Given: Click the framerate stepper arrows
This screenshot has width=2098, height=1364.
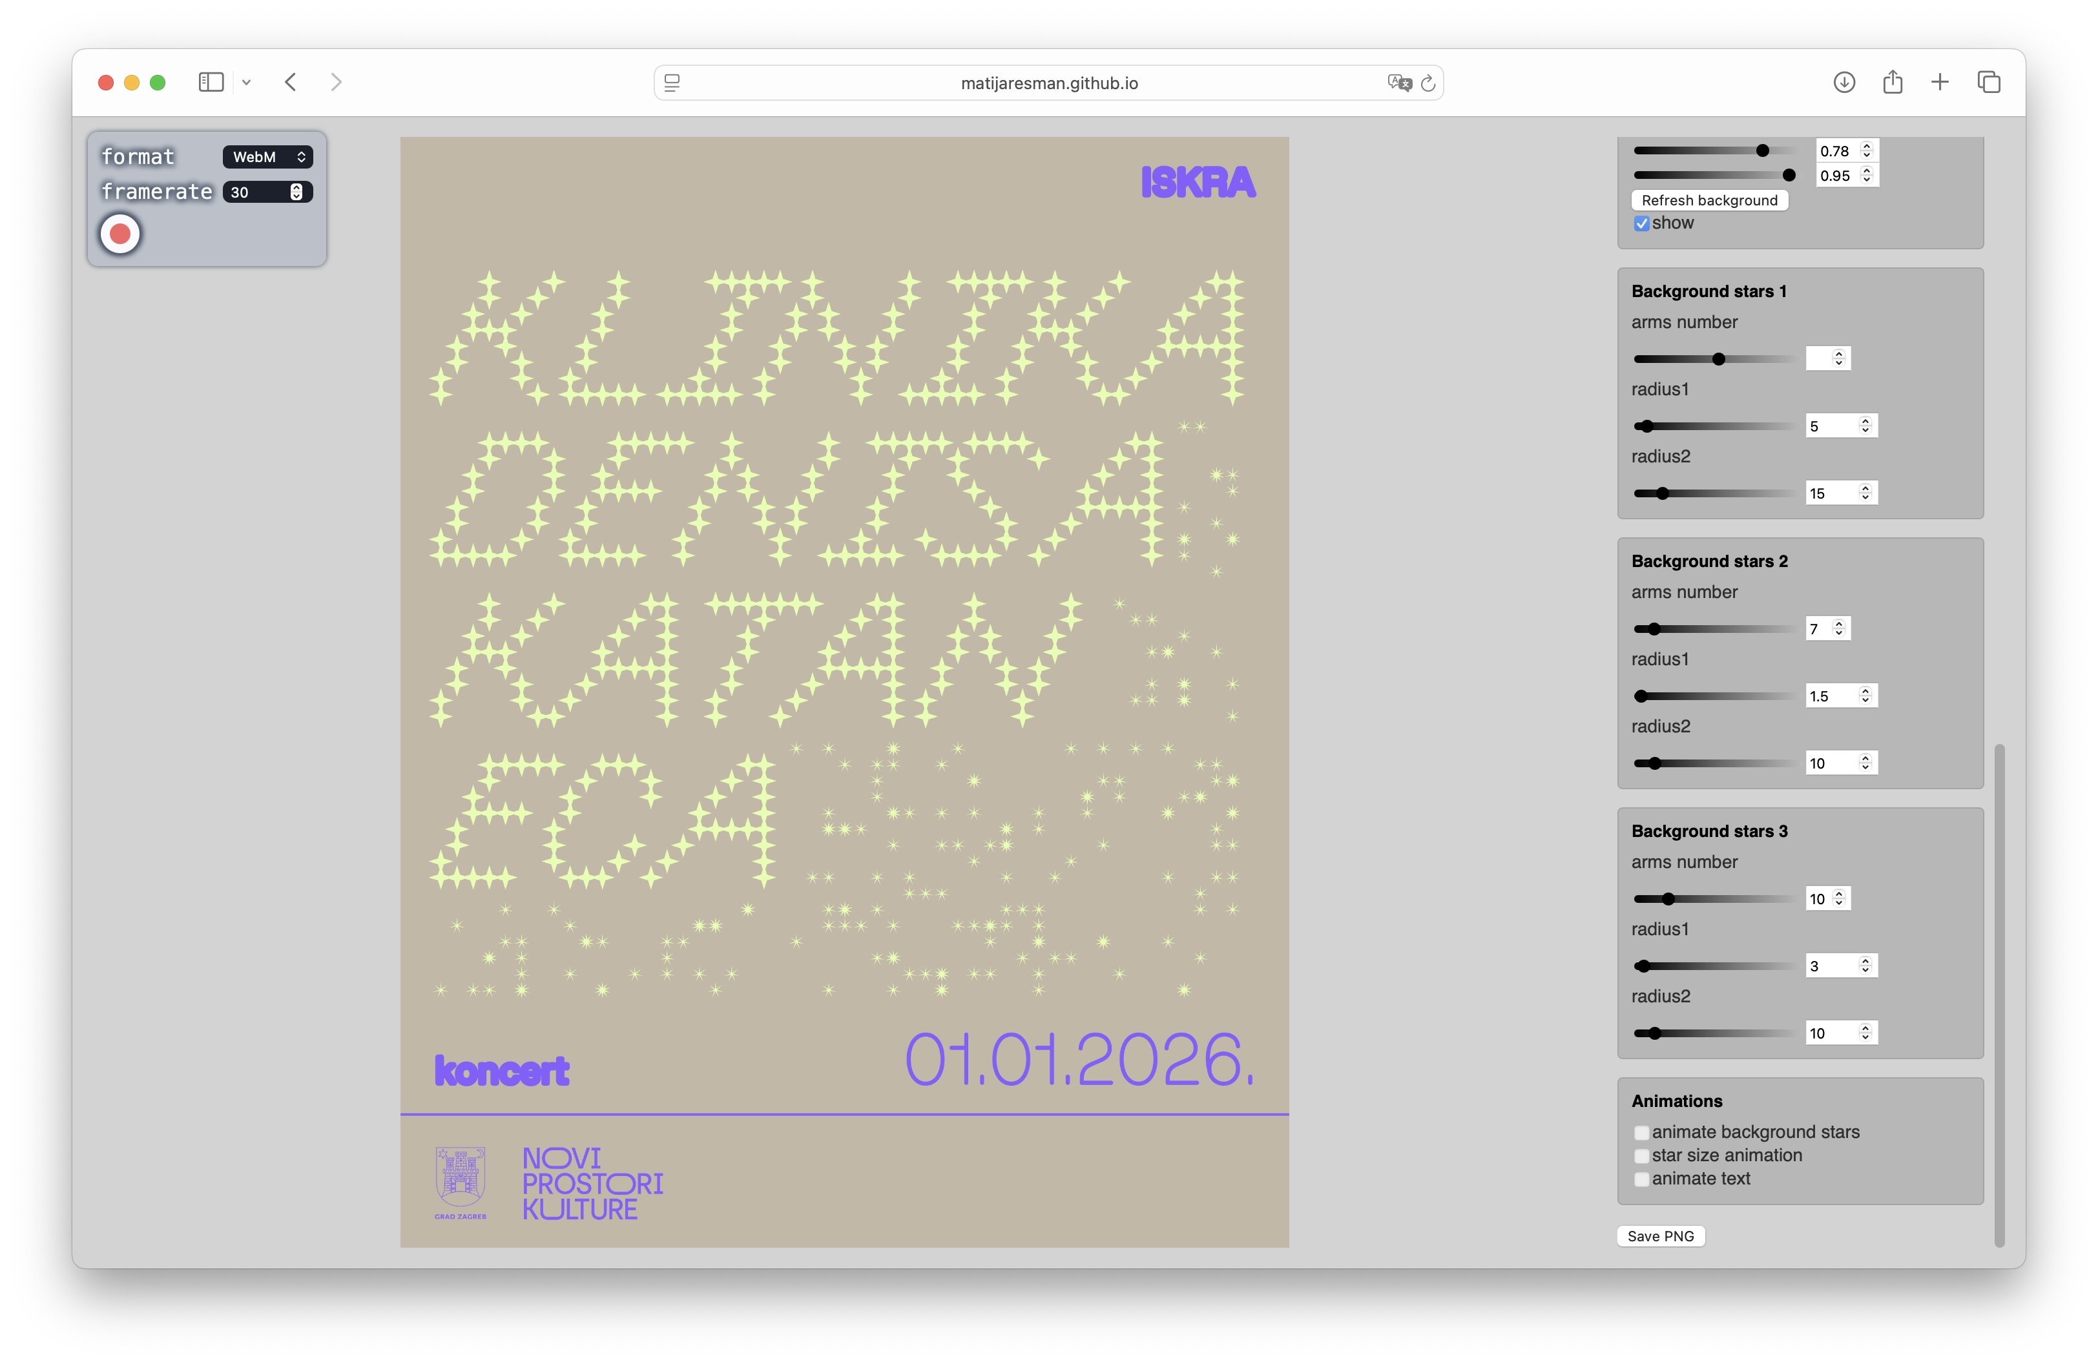Looking at the screenshot, I should pos(297,192).
